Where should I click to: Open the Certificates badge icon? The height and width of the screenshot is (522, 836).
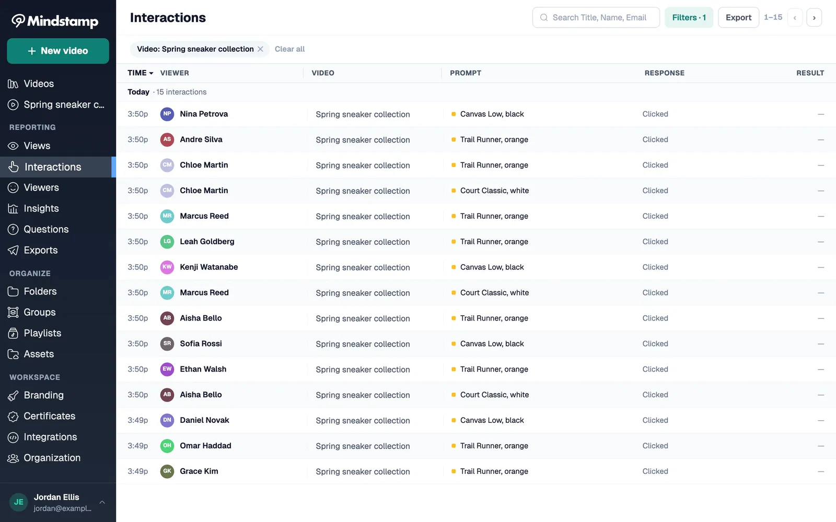point(13,417)
